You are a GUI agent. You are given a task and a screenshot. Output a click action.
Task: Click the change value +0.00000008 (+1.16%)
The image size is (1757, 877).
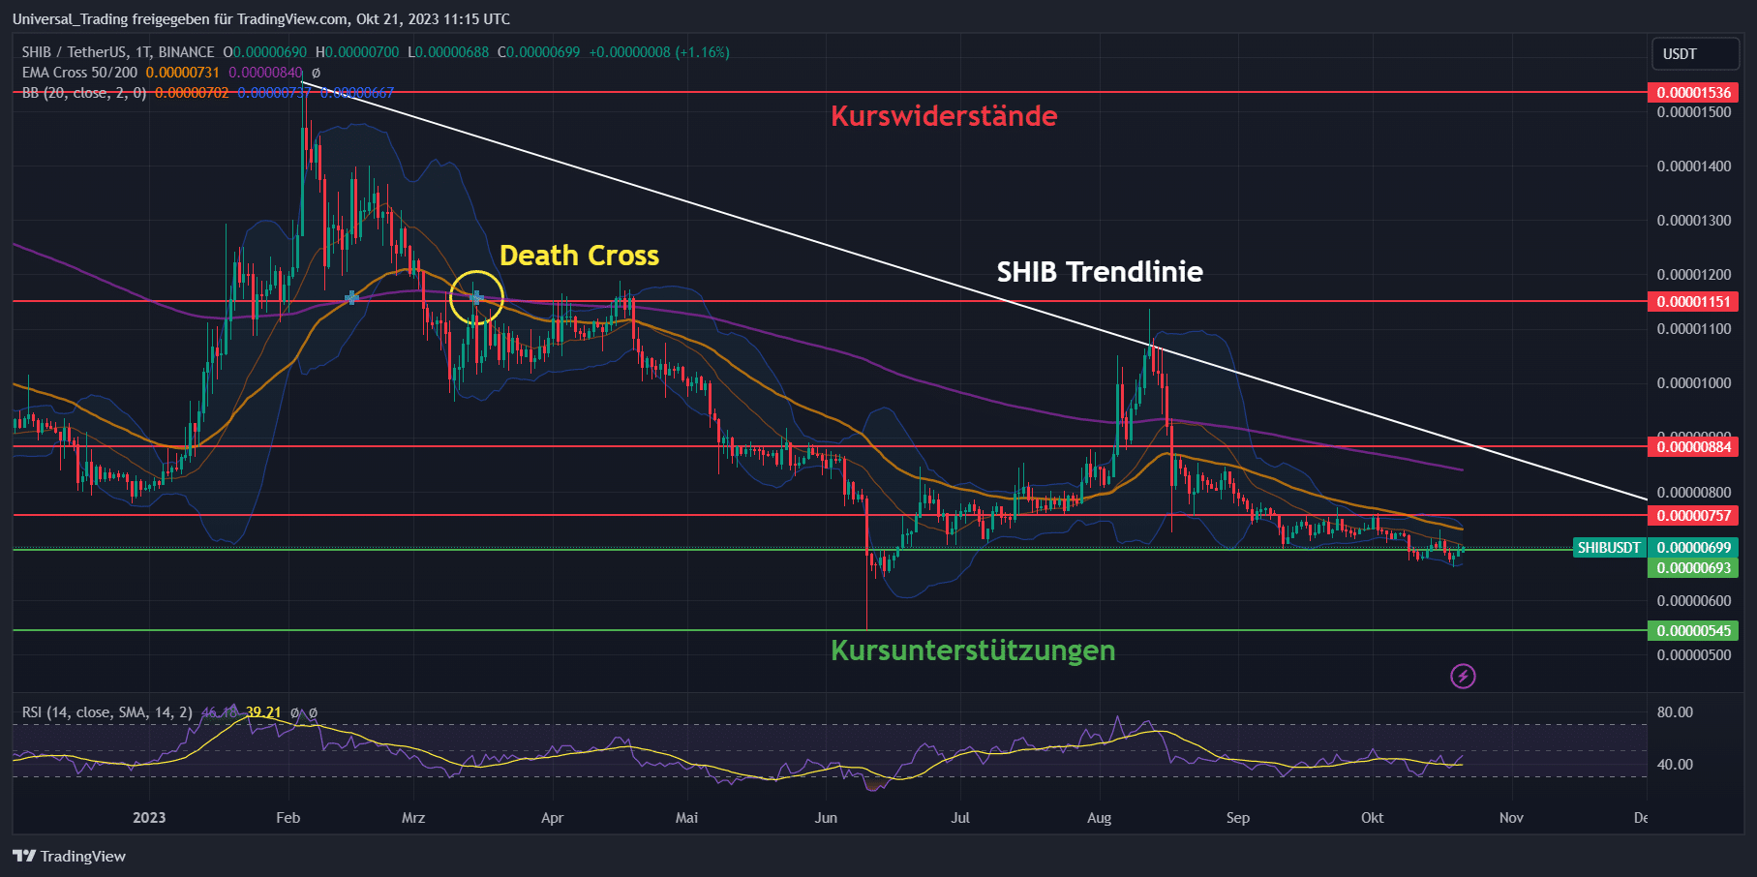[659, 52]
